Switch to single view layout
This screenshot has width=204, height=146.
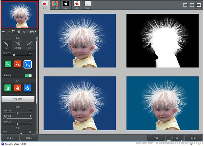tap(185, 5)
